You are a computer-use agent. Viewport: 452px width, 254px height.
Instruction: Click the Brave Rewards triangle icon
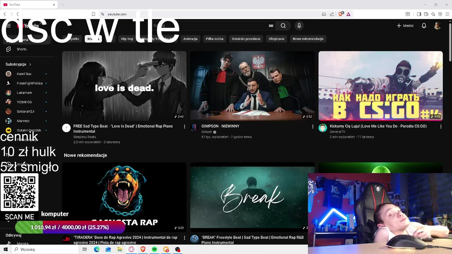pos(348,14)
